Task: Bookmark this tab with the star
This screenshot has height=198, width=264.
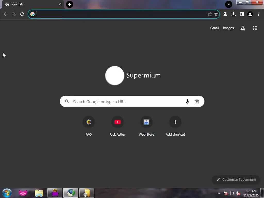Action: click(216, 14)
